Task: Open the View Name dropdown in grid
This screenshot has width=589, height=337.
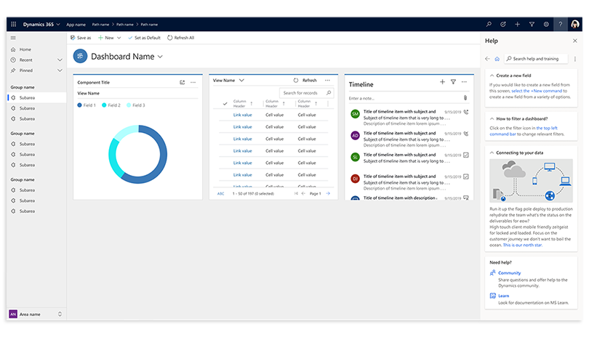Action: point(241,81)
